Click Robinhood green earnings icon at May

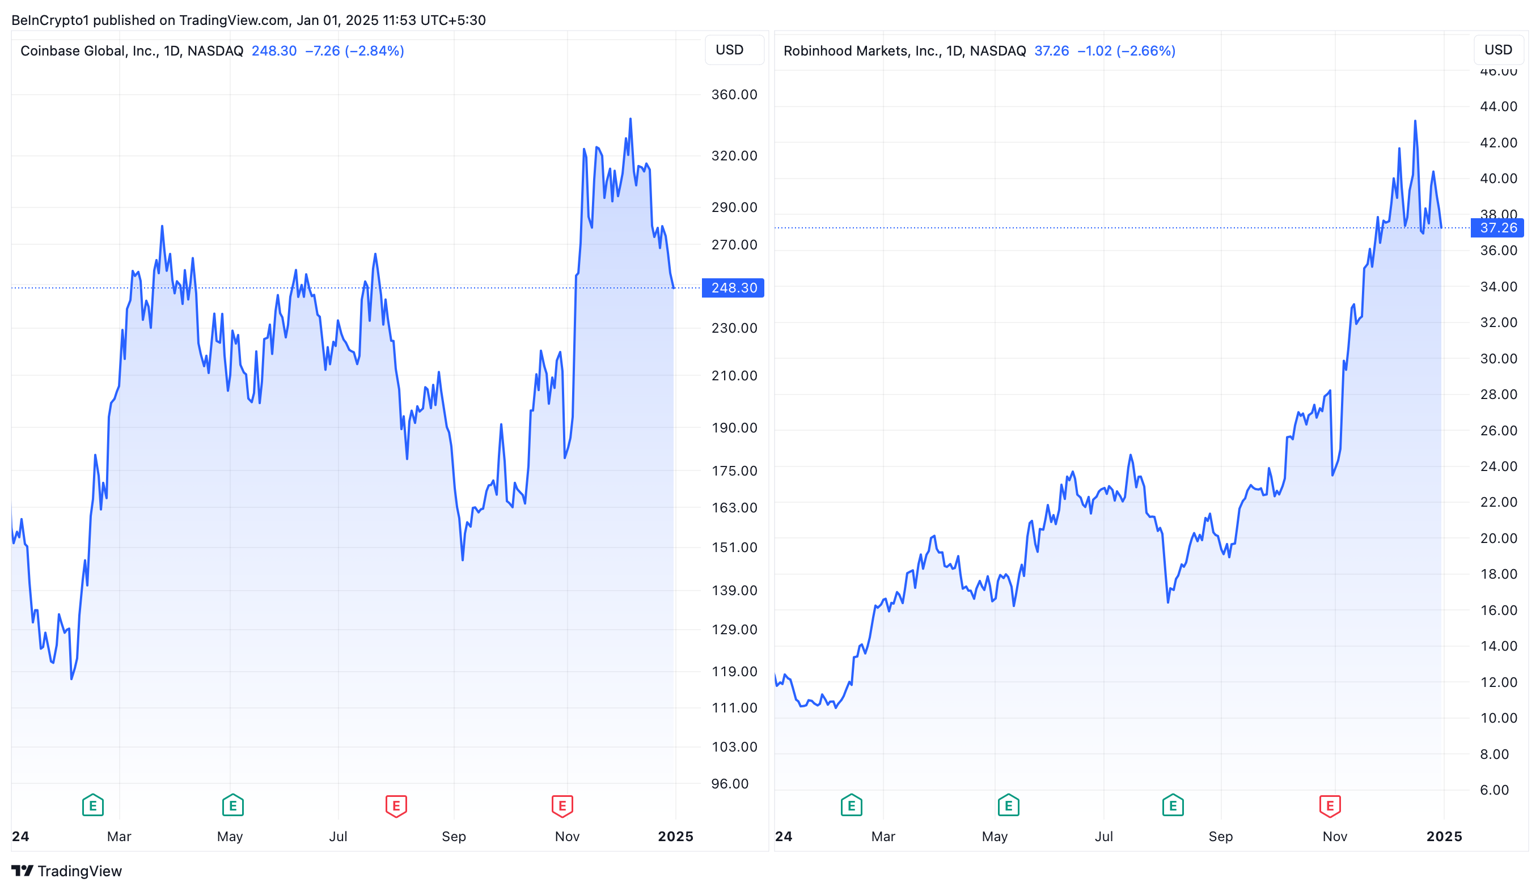(x=1008, y=805)
